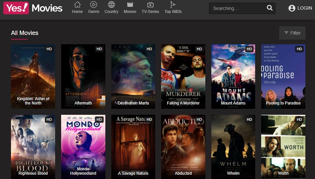The height and width of the screenshot is (179, 315).
Task: Click the Faking A Murderer title text
Action: click(183, 103)
